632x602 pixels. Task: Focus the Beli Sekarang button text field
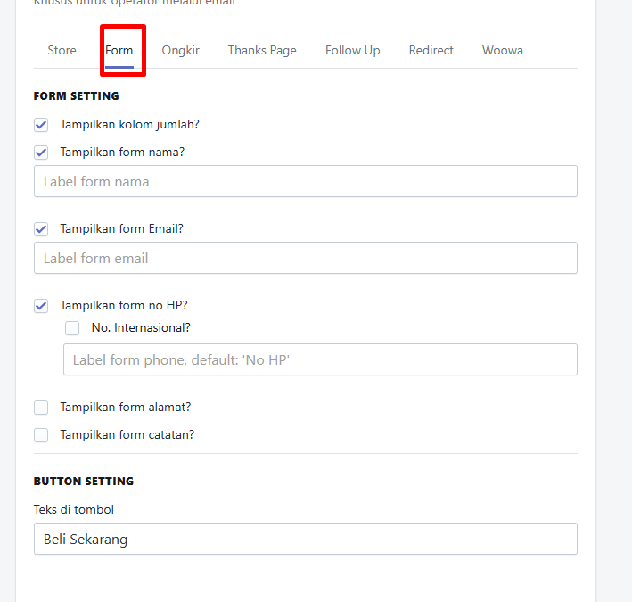click(306, 539)
